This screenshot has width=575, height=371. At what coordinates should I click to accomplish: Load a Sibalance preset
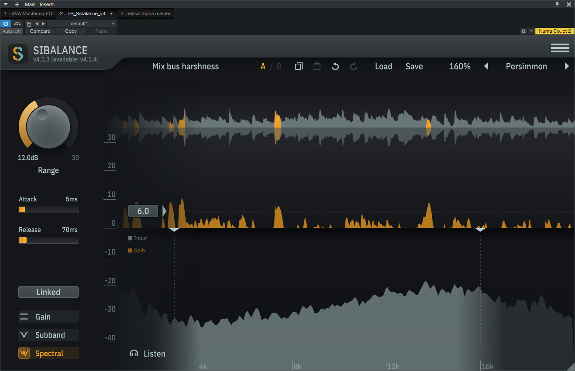(x=384, y=67)
